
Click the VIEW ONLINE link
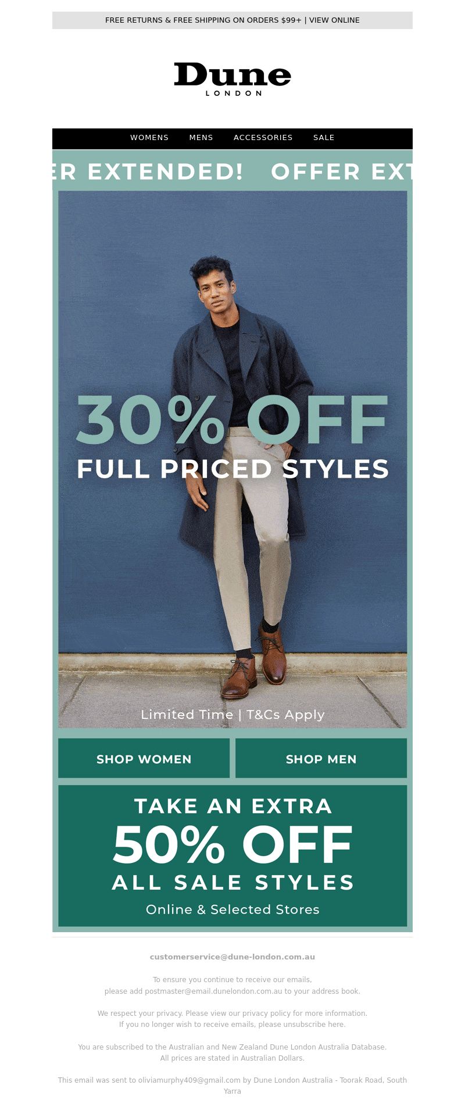tap(334, 20)
